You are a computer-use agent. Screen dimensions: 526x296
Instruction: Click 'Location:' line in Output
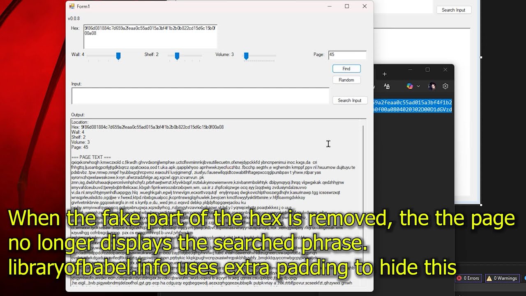[80, 122]
